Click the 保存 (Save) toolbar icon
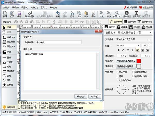The image size is (155, 116). coord(19,14)
